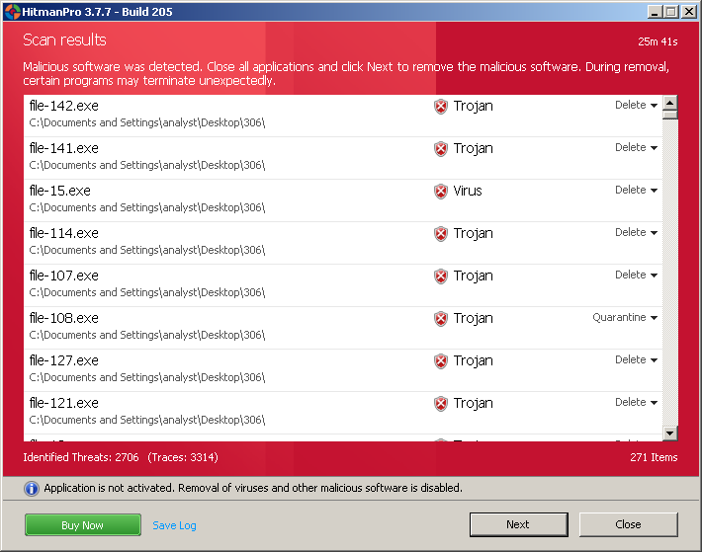702x552 pixels.
Task: Click the scrollbar up arrow in results list
Action: pos(670,103)
